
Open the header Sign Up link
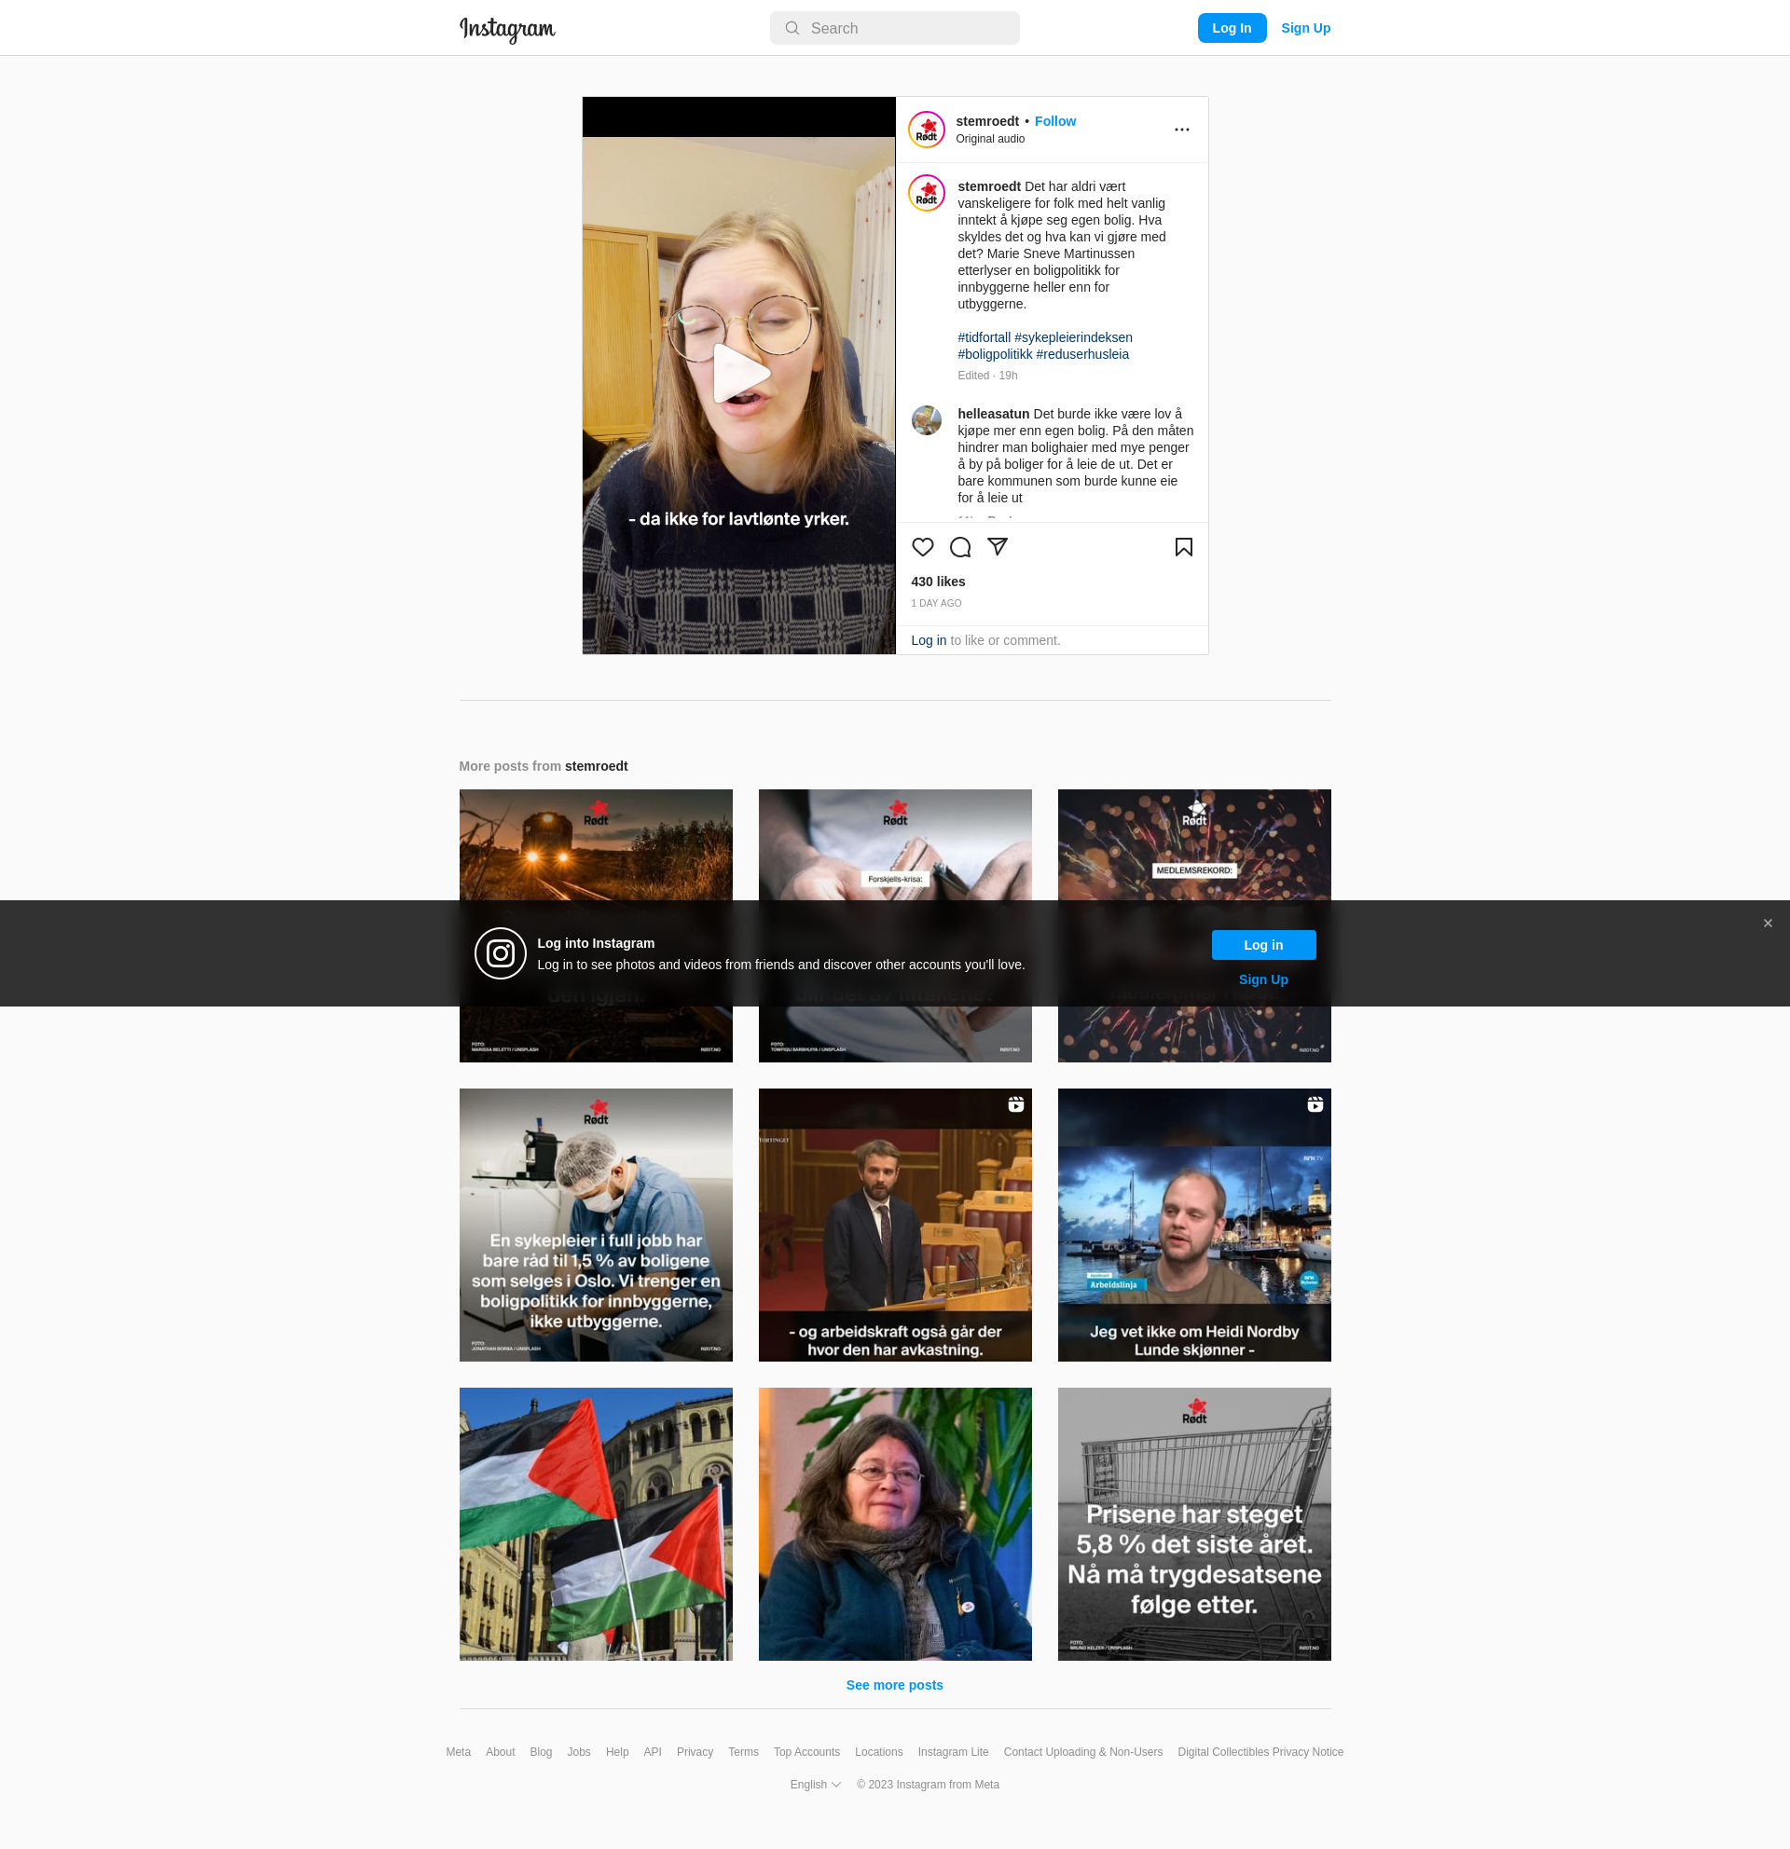(x=1305, y=28)
